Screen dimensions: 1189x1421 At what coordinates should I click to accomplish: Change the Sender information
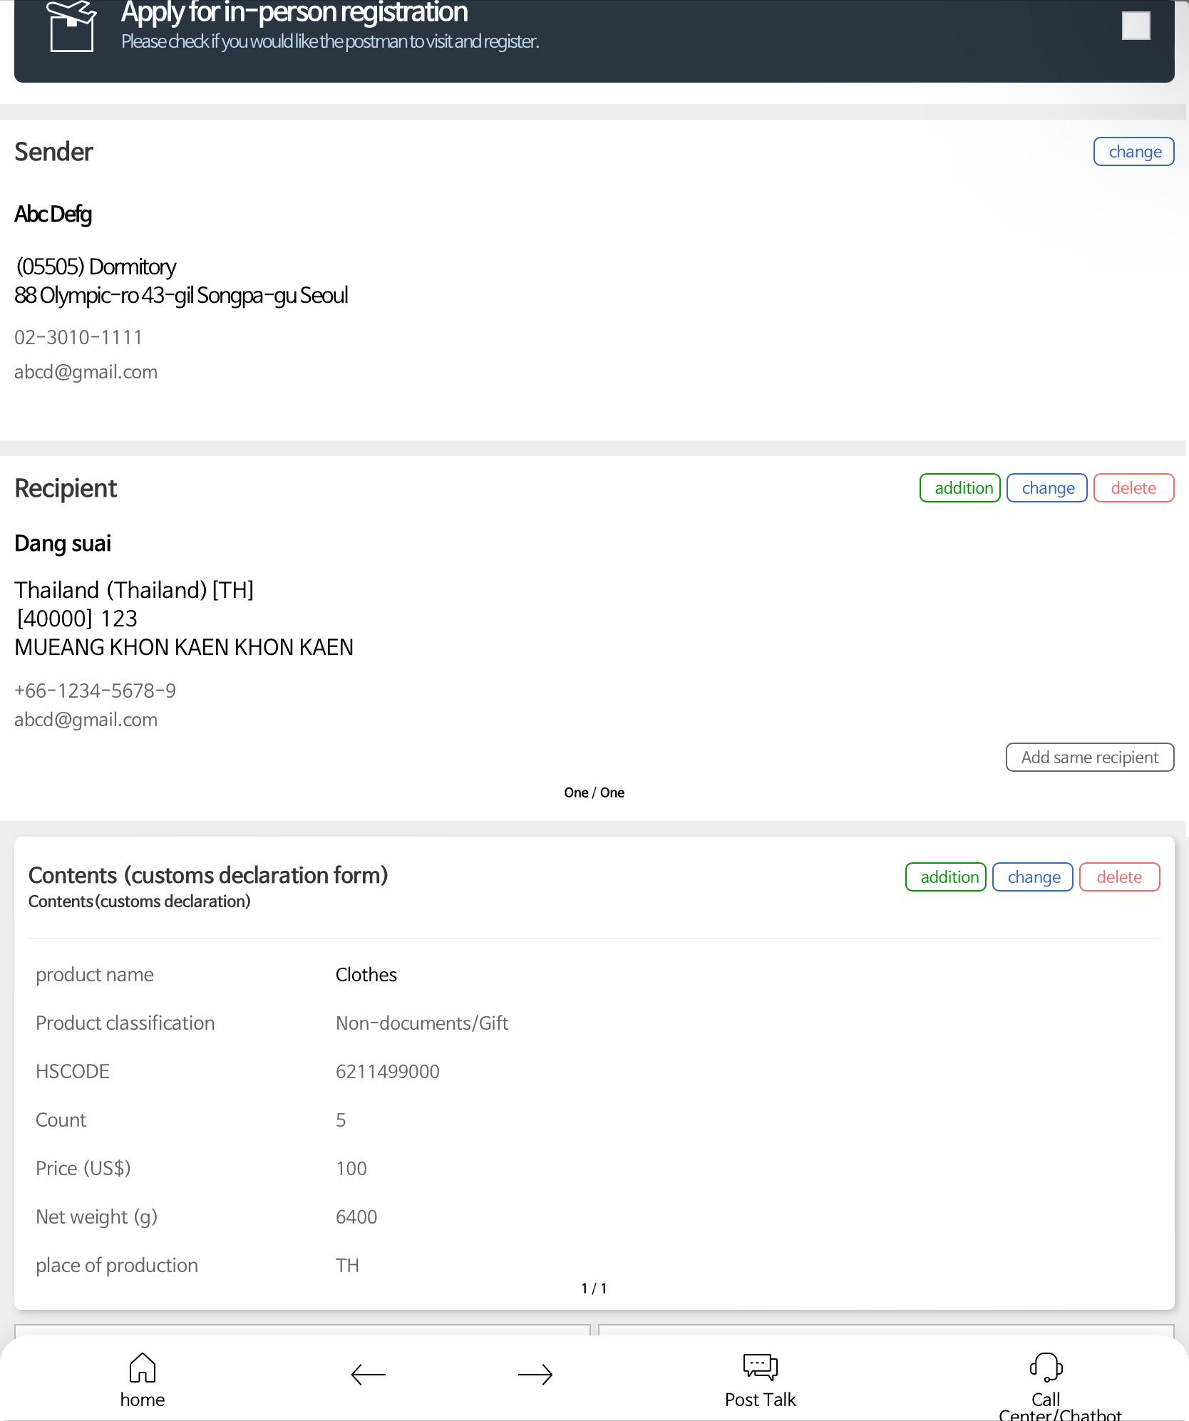[x=1133, y=152]
